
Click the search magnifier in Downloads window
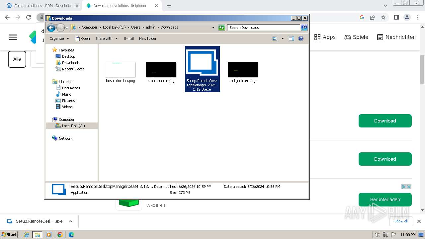point(304,28)
